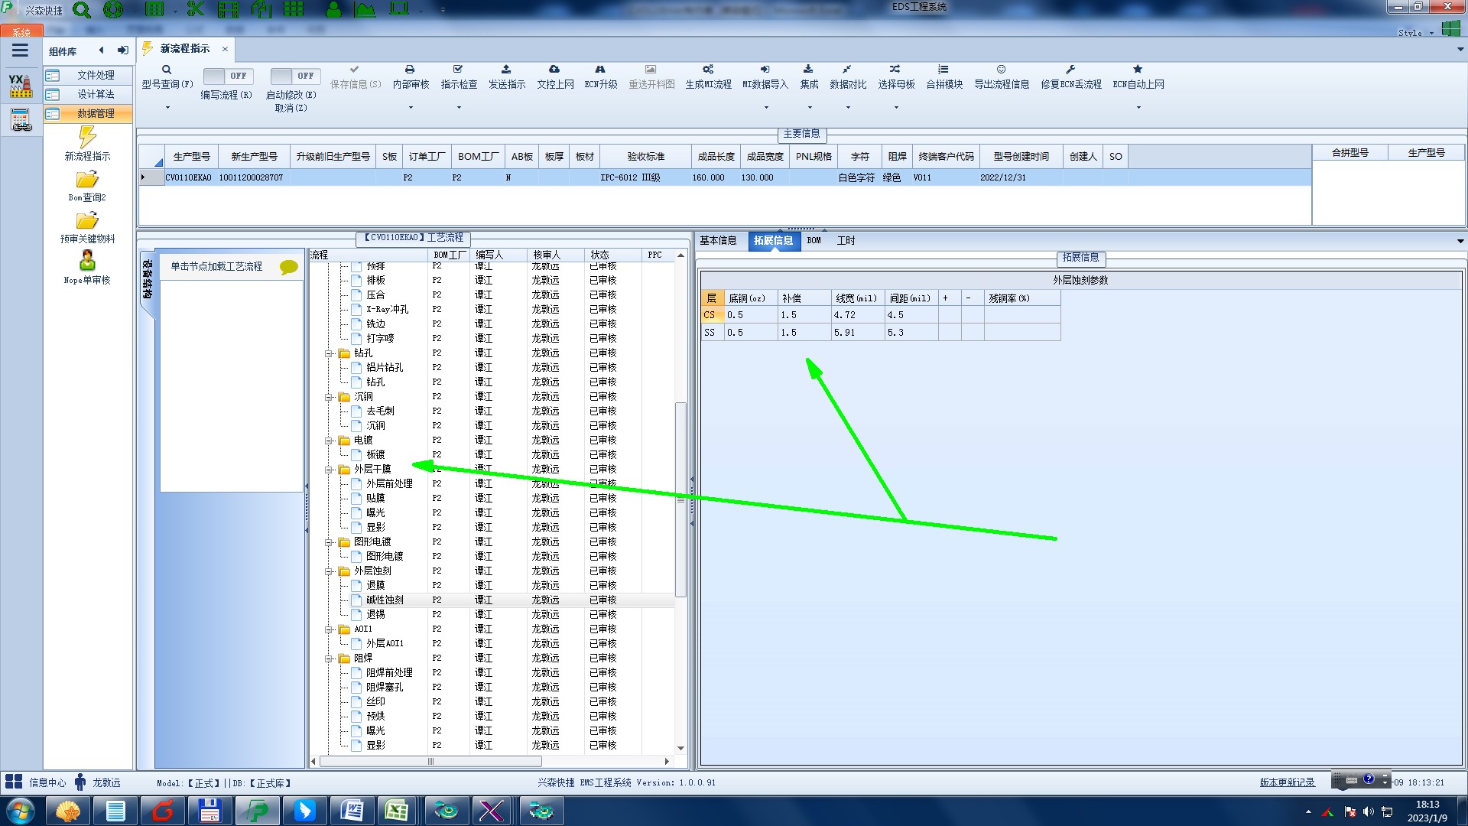Viewport: 1468px width, 826px height.
Task: Click the 型号查询 search icon
Action: [x=167, y=70]
